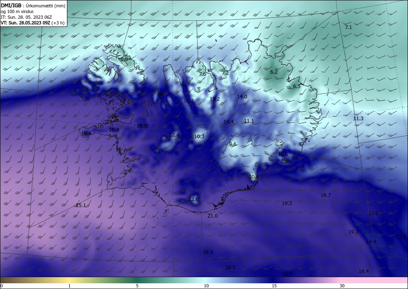Click the 17.0 value on the map
408x289 pixels.
coord(373,213)
